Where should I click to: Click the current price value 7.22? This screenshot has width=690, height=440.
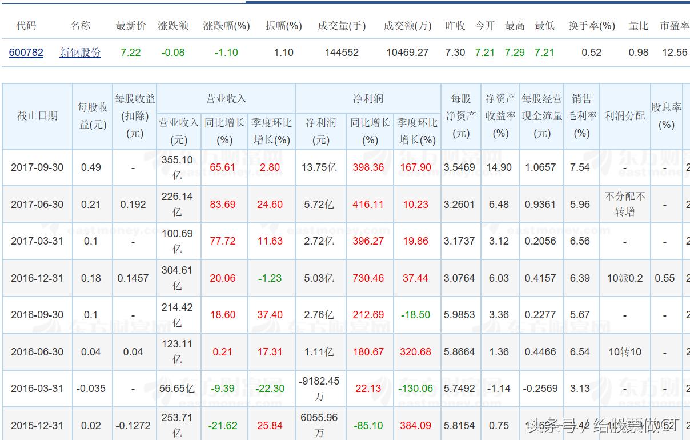pyautogui.click(x=130, y=52)
